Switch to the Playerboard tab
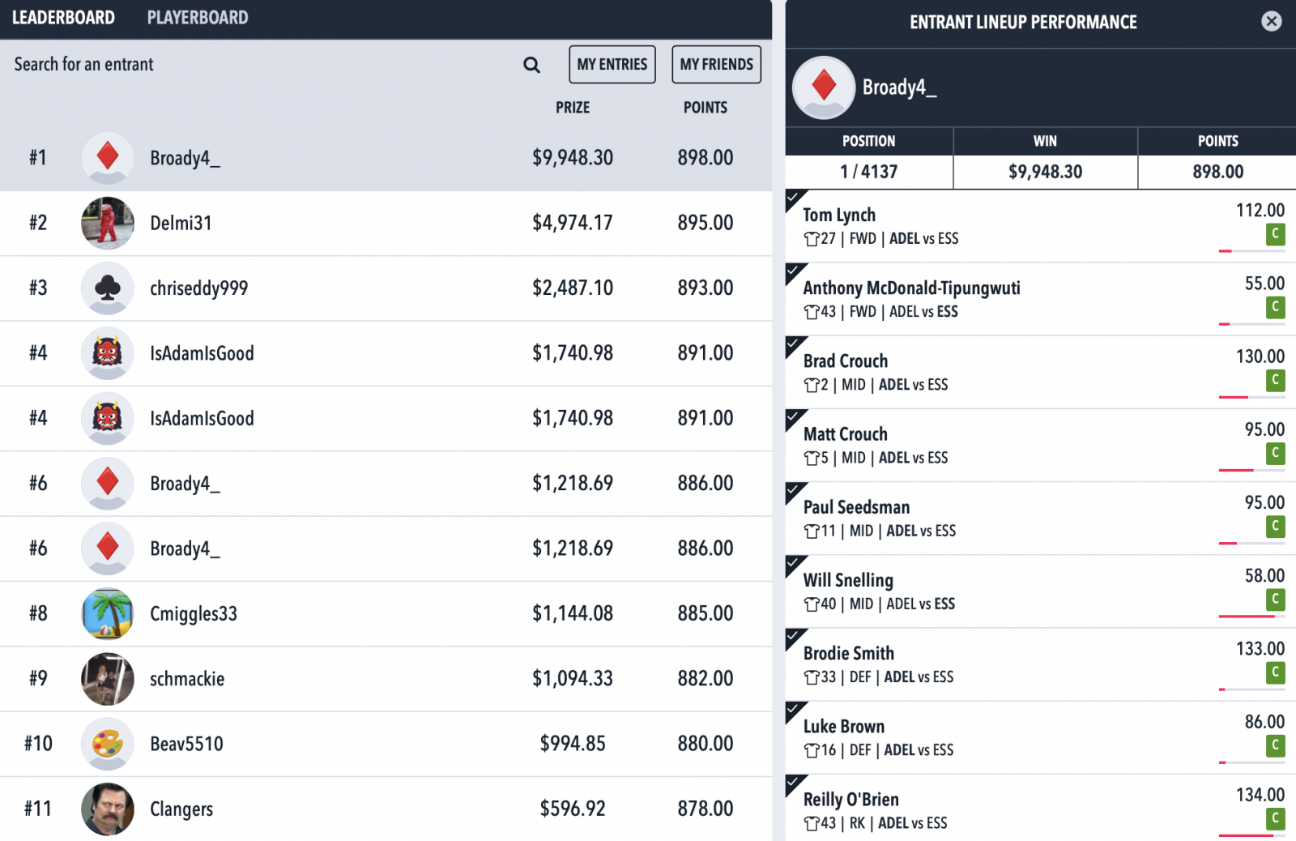 pyautogui.click(x=198, y=18)
